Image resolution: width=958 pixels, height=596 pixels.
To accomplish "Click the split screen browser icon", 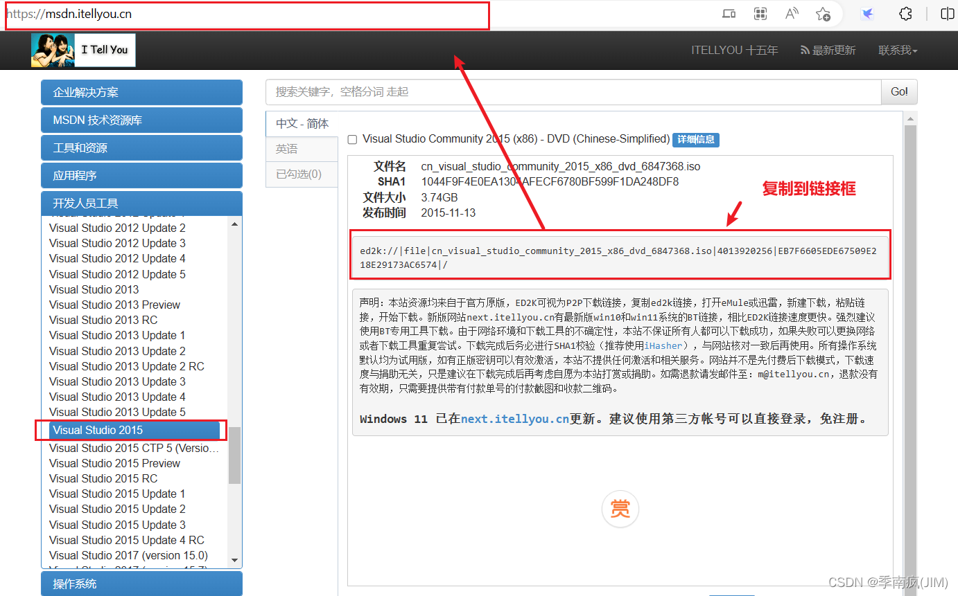I will [947, 14].
